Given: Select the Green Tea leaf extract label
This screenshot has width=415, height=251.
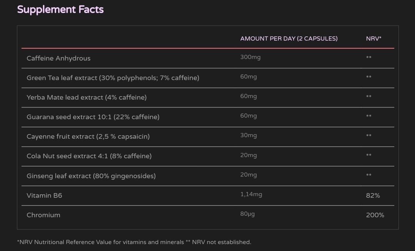Looking at the screenshot, I should pos(113,78).
